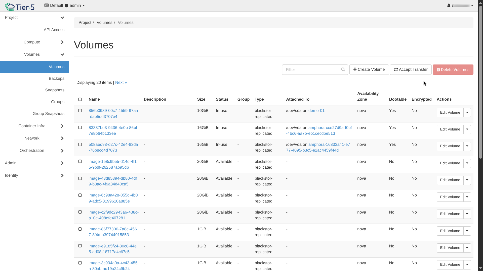
Task: Expand the Admin panel chevron
Action: coord(62,163)
